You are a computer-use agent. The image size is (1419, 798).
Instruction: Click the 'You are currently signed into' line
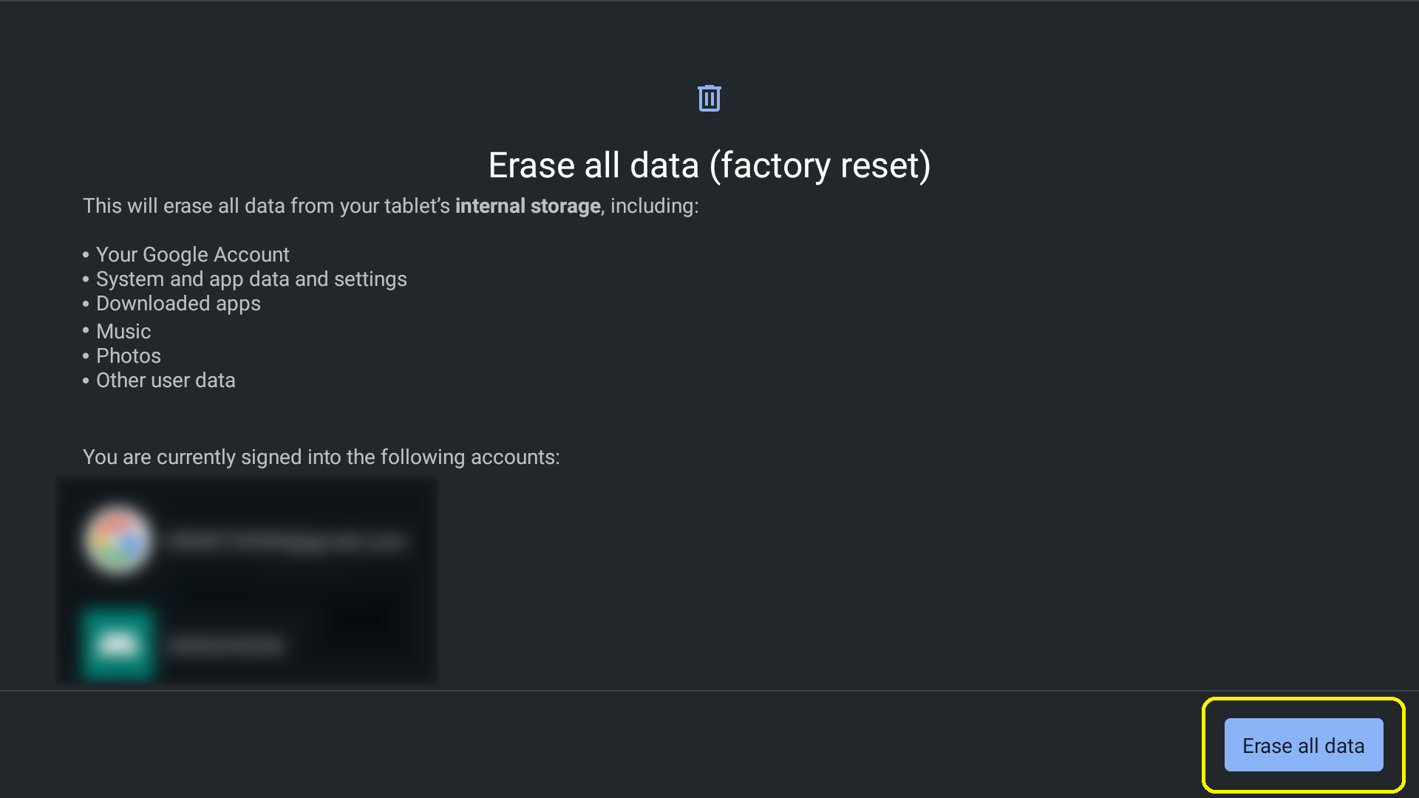pos(321,457)
